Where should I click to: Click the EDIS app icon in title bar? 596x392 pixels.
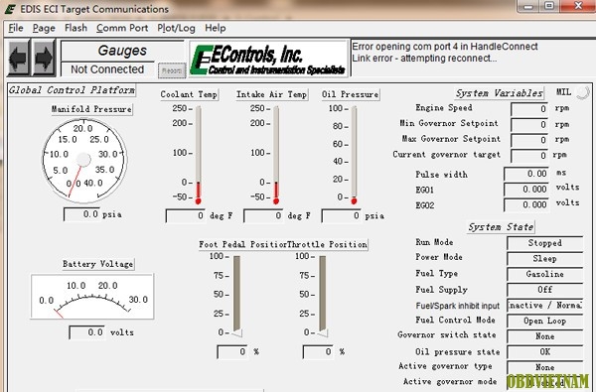10,9
